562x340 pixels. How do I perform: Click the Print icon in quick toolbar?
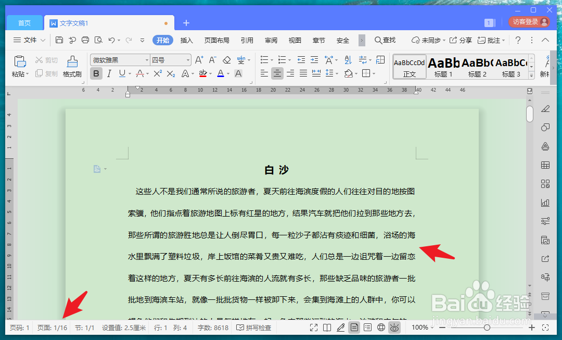pos(85,40)
